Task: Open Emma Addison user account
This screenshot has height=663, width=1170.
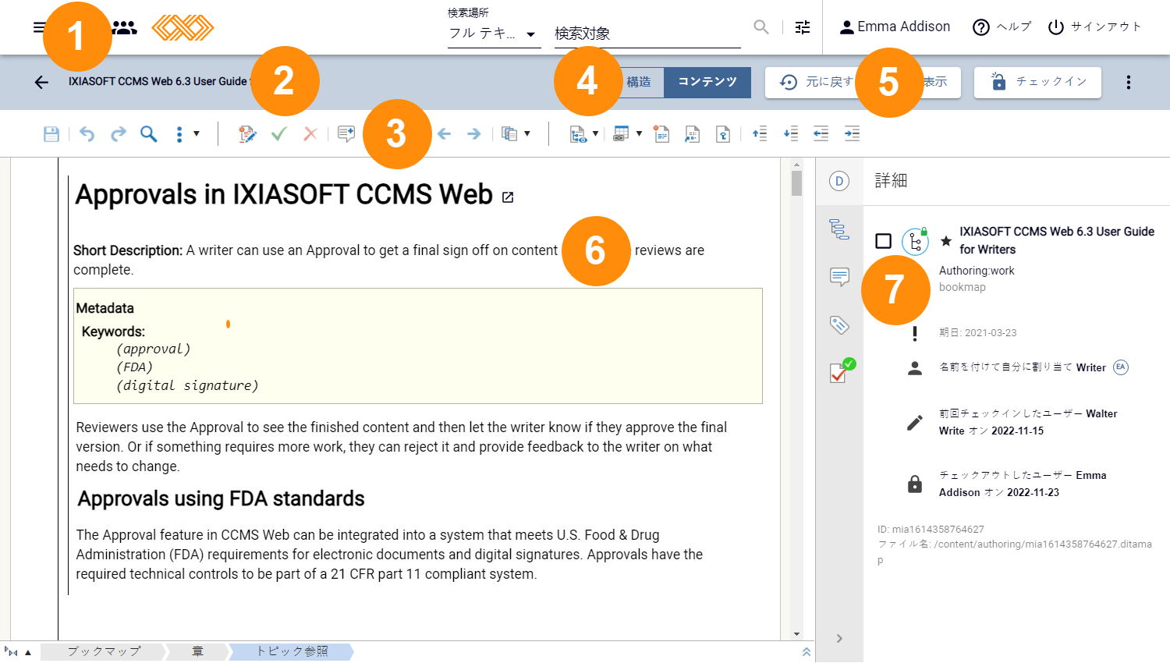Action: tap(895, 27)
